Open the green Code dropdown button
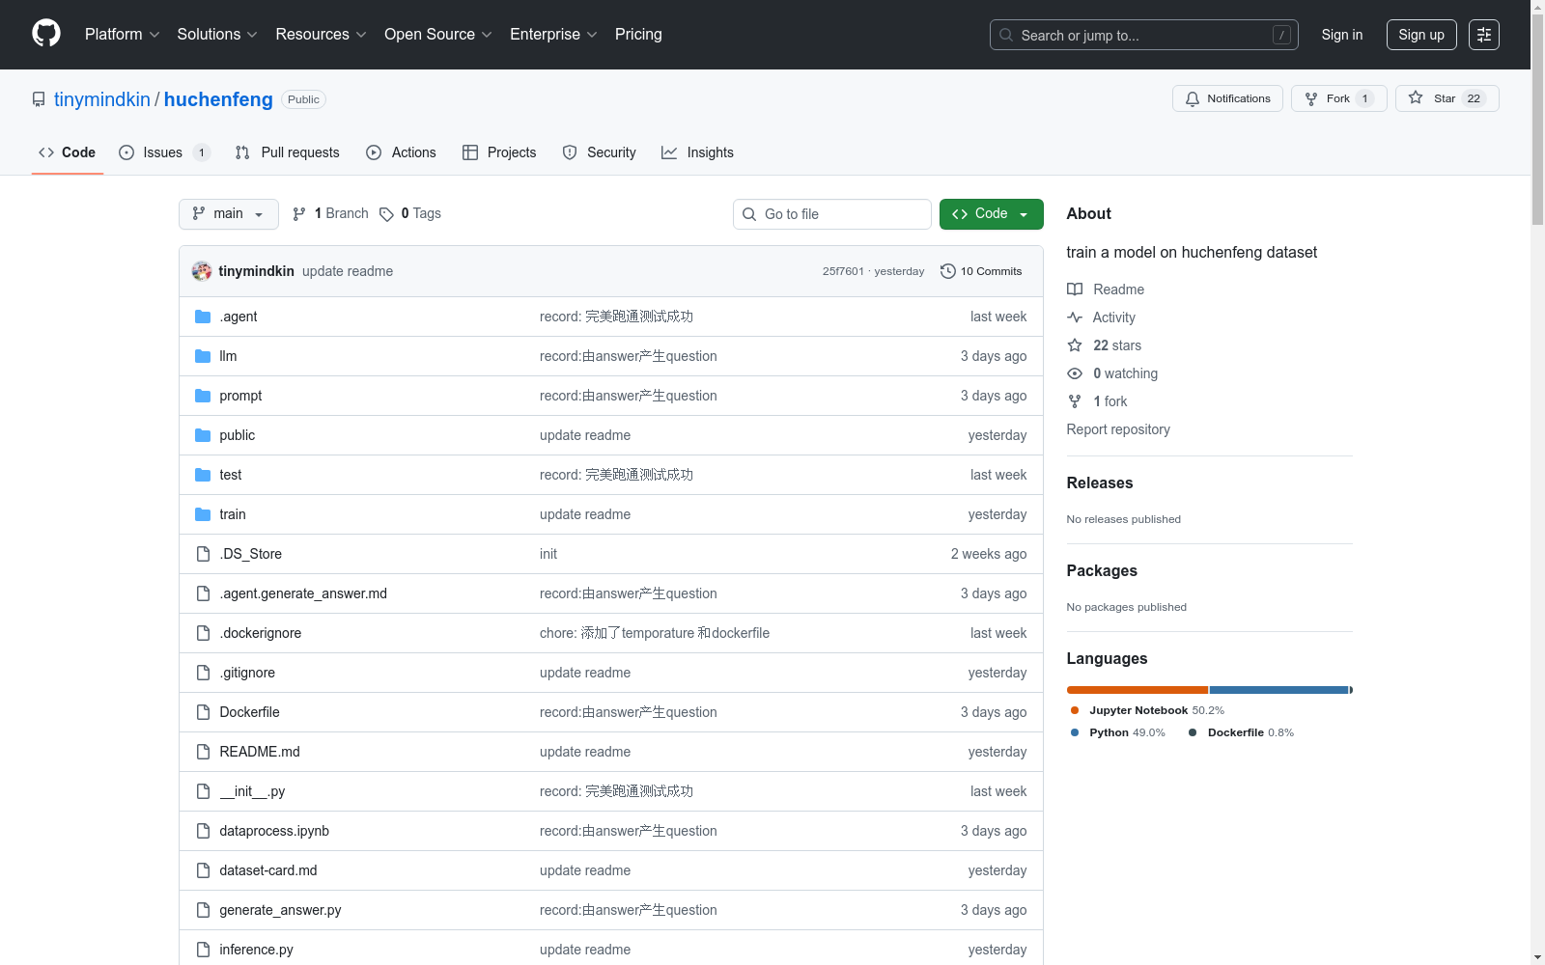Screen dimensions: 1545x965 pyautogui.click(x=991, y=214)
